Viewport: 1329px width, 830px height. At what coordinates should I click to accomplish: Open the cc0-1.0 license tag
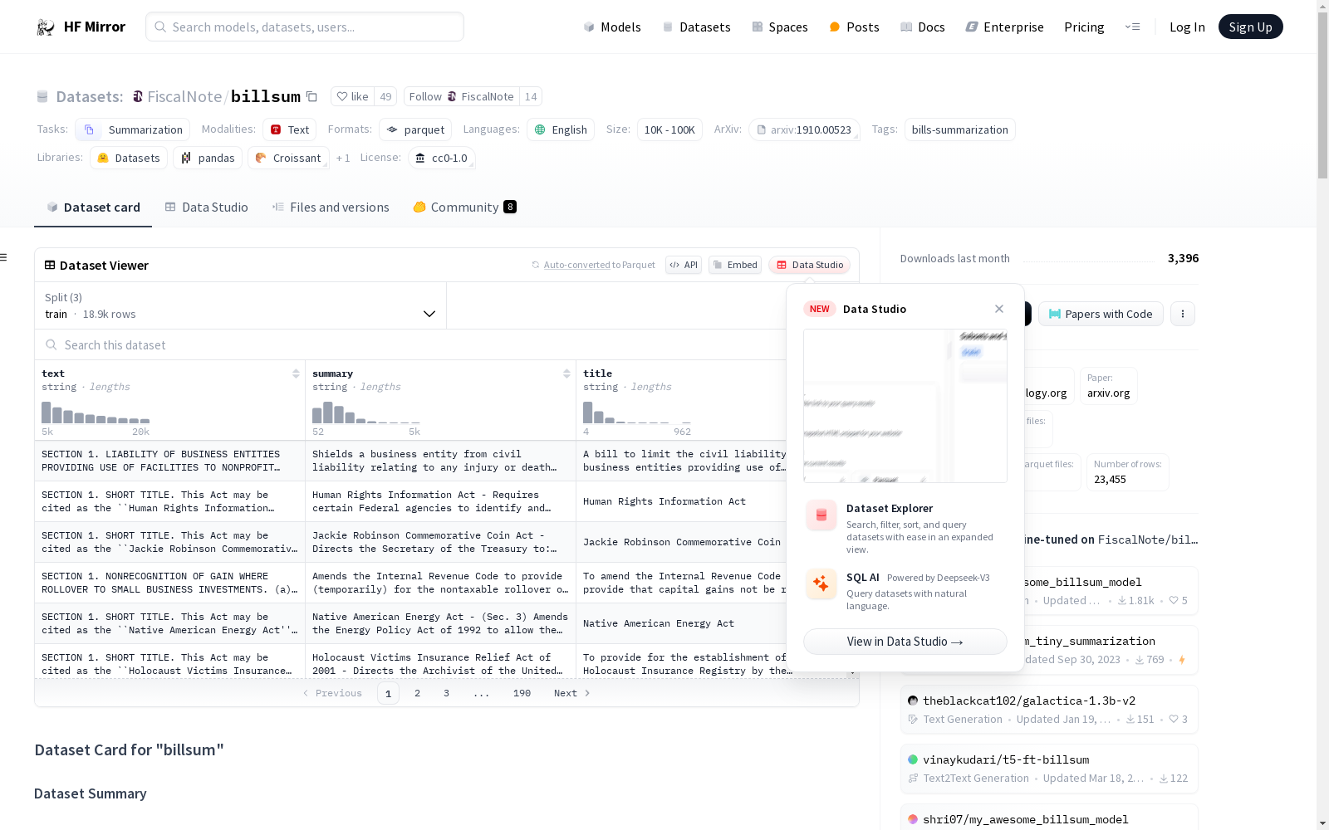[442, 158]
